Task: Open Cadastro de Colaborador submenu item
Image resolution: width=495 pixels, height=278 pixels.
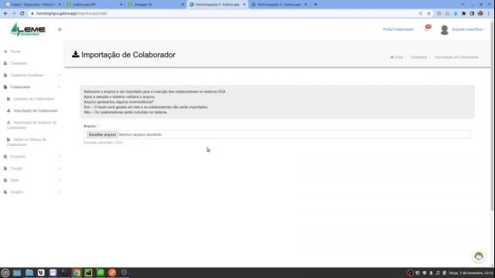Action: [33, 99]
